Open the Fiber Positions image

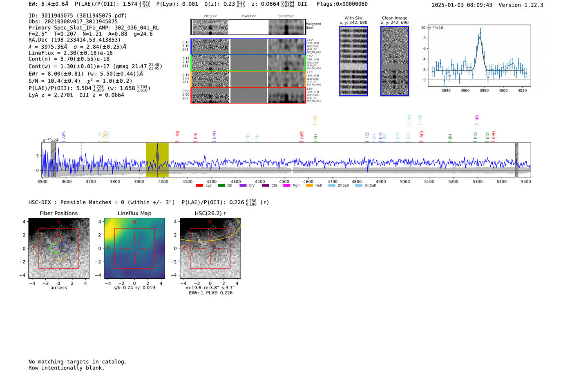pyautogui.click(x=59, y=248)
